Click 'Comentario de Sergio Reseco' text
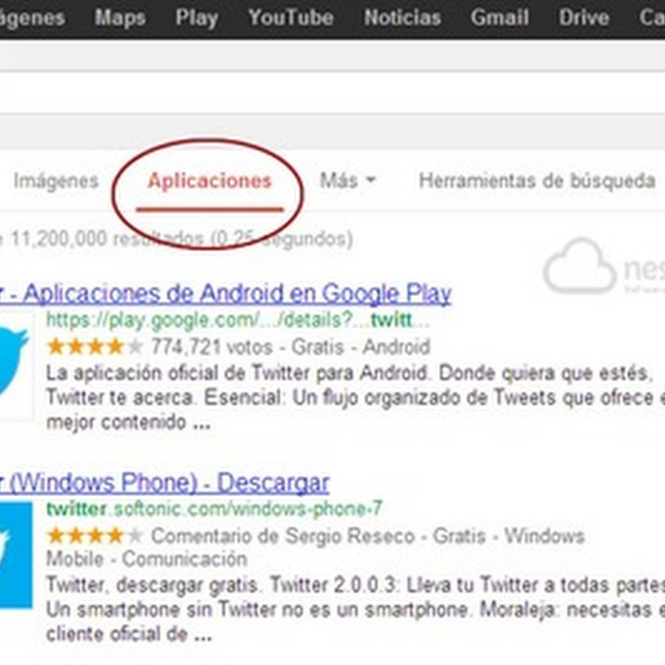 (283, 536)
